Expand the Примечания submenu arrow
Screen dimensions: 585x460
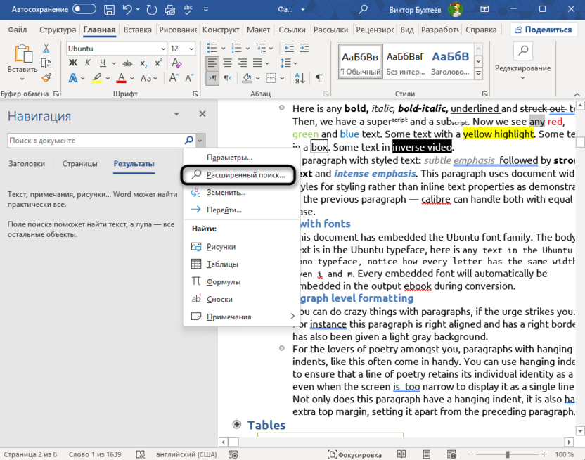point(292,317)
